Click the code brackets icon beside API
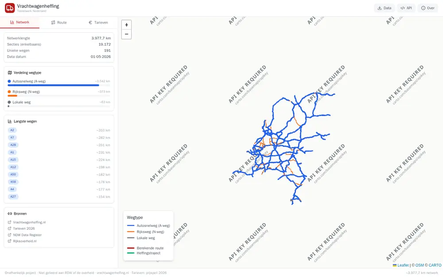This screenshot has width=443, height=277. coord(403,8)
